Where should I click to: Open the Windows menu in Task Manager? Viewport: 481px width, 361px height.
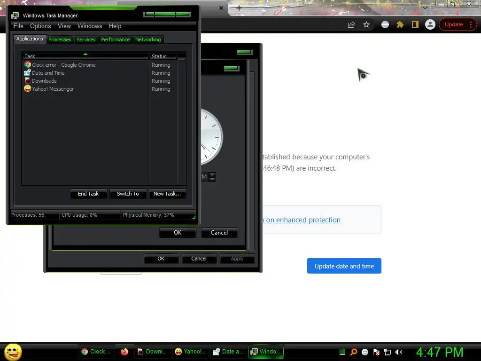[x=90, y=26]
